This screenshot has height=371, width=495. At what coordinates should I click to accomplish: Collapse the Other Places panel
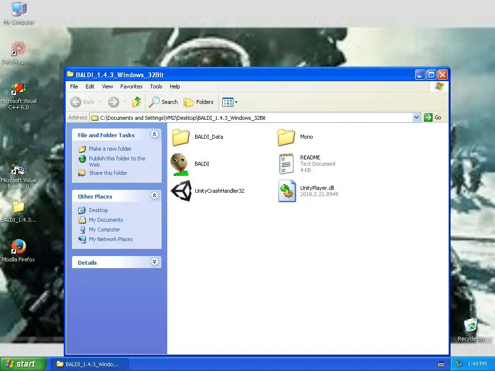154,196
